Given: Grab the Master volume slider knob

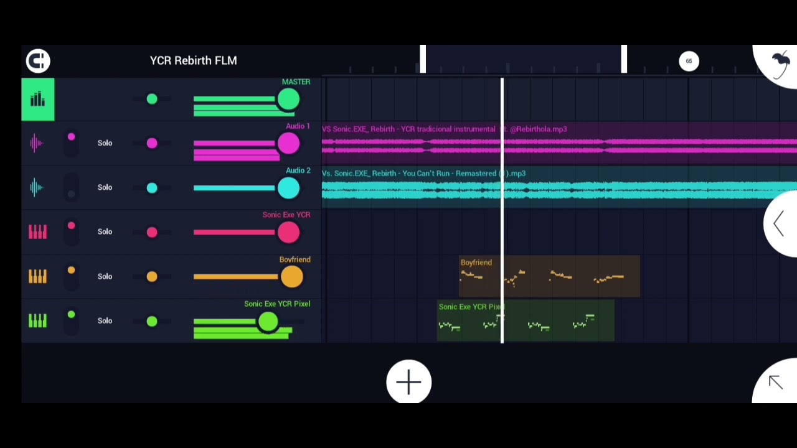Looking at the screenshot, I should pyautogui.click(x=288, y=100).
